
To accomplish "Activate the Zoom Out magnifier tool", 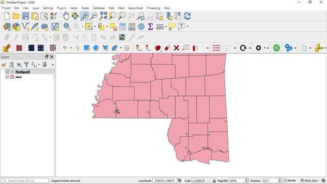I will point(94,16).
